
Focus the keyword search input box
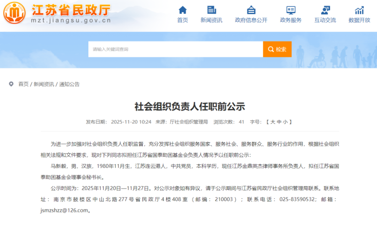click(175, 49)
